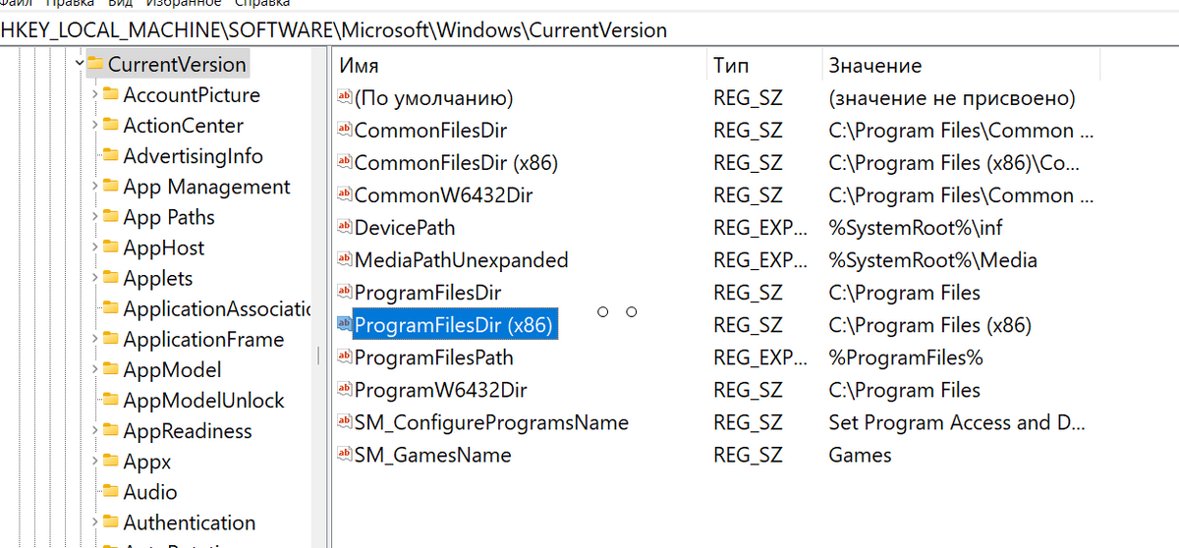The image size is (1179, 548).
Task: Click the Audio folder icon
Action: coord(111,492)
